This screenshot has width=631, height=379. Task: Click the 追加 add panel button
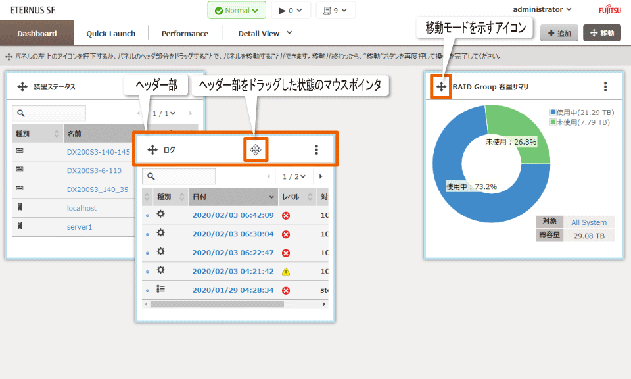click(x=559, y=33)
